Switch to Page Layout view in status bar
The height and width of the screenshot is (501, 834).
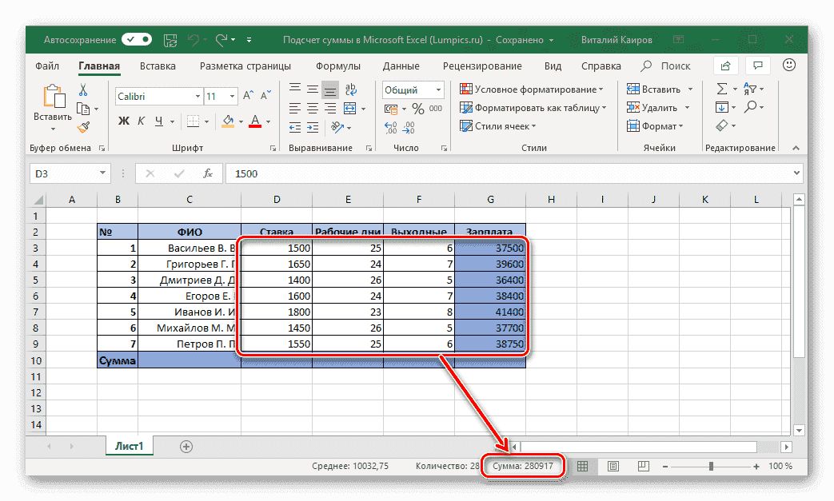(613, 466)
